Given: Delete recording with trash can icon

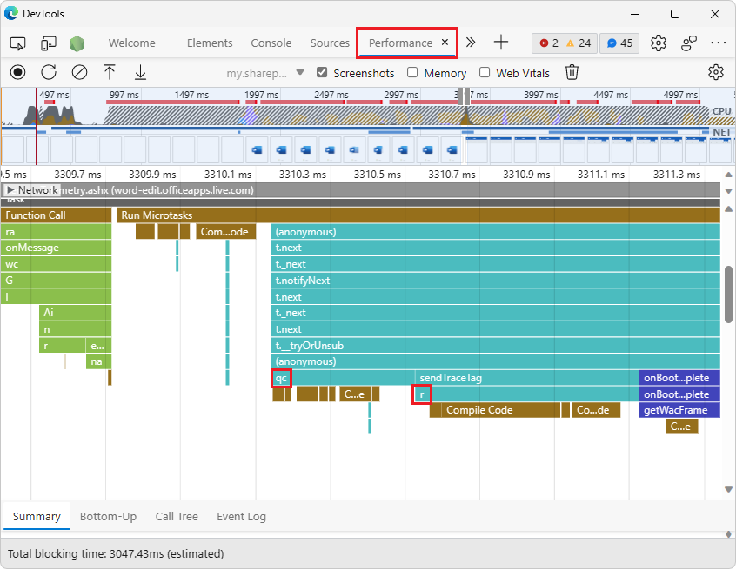Looking at the screenshot, I should [572, 73].
